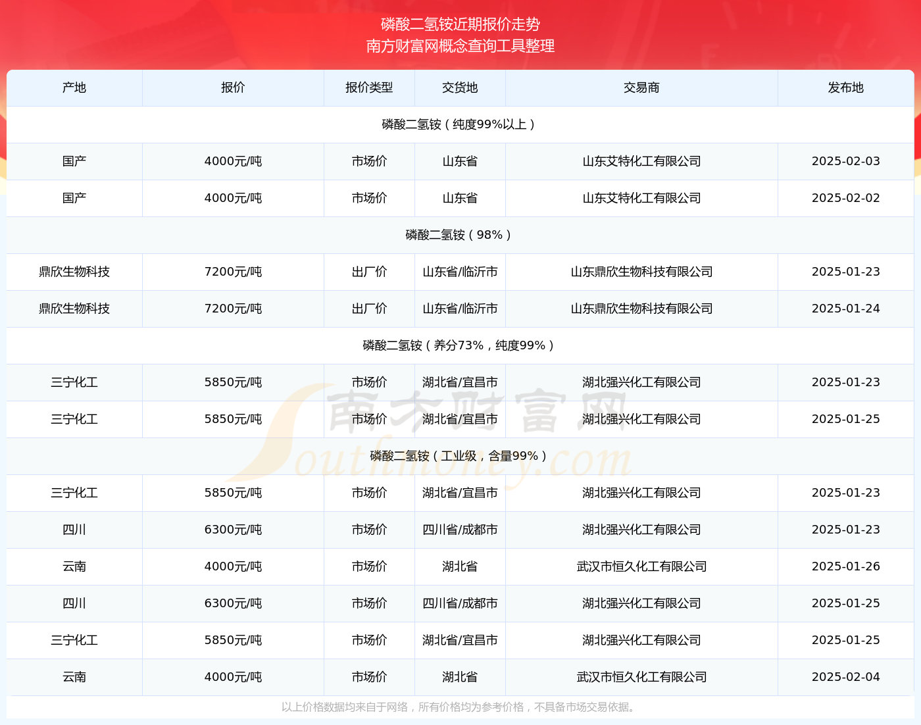Click the 交货地 column header
The width and height of the screenshot is (921, 725).
[x=460, y=87]
